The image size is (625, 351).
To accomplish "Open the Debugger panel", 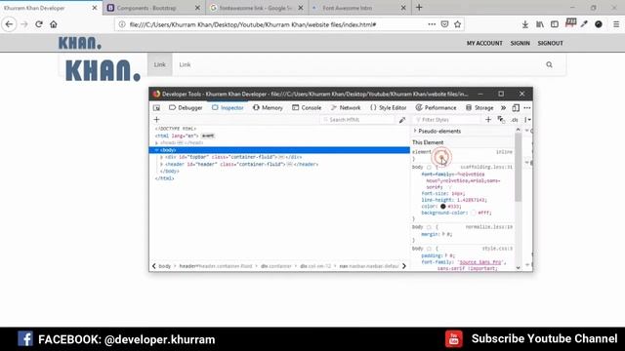I will pyautogui.click(x=186, y=108).
